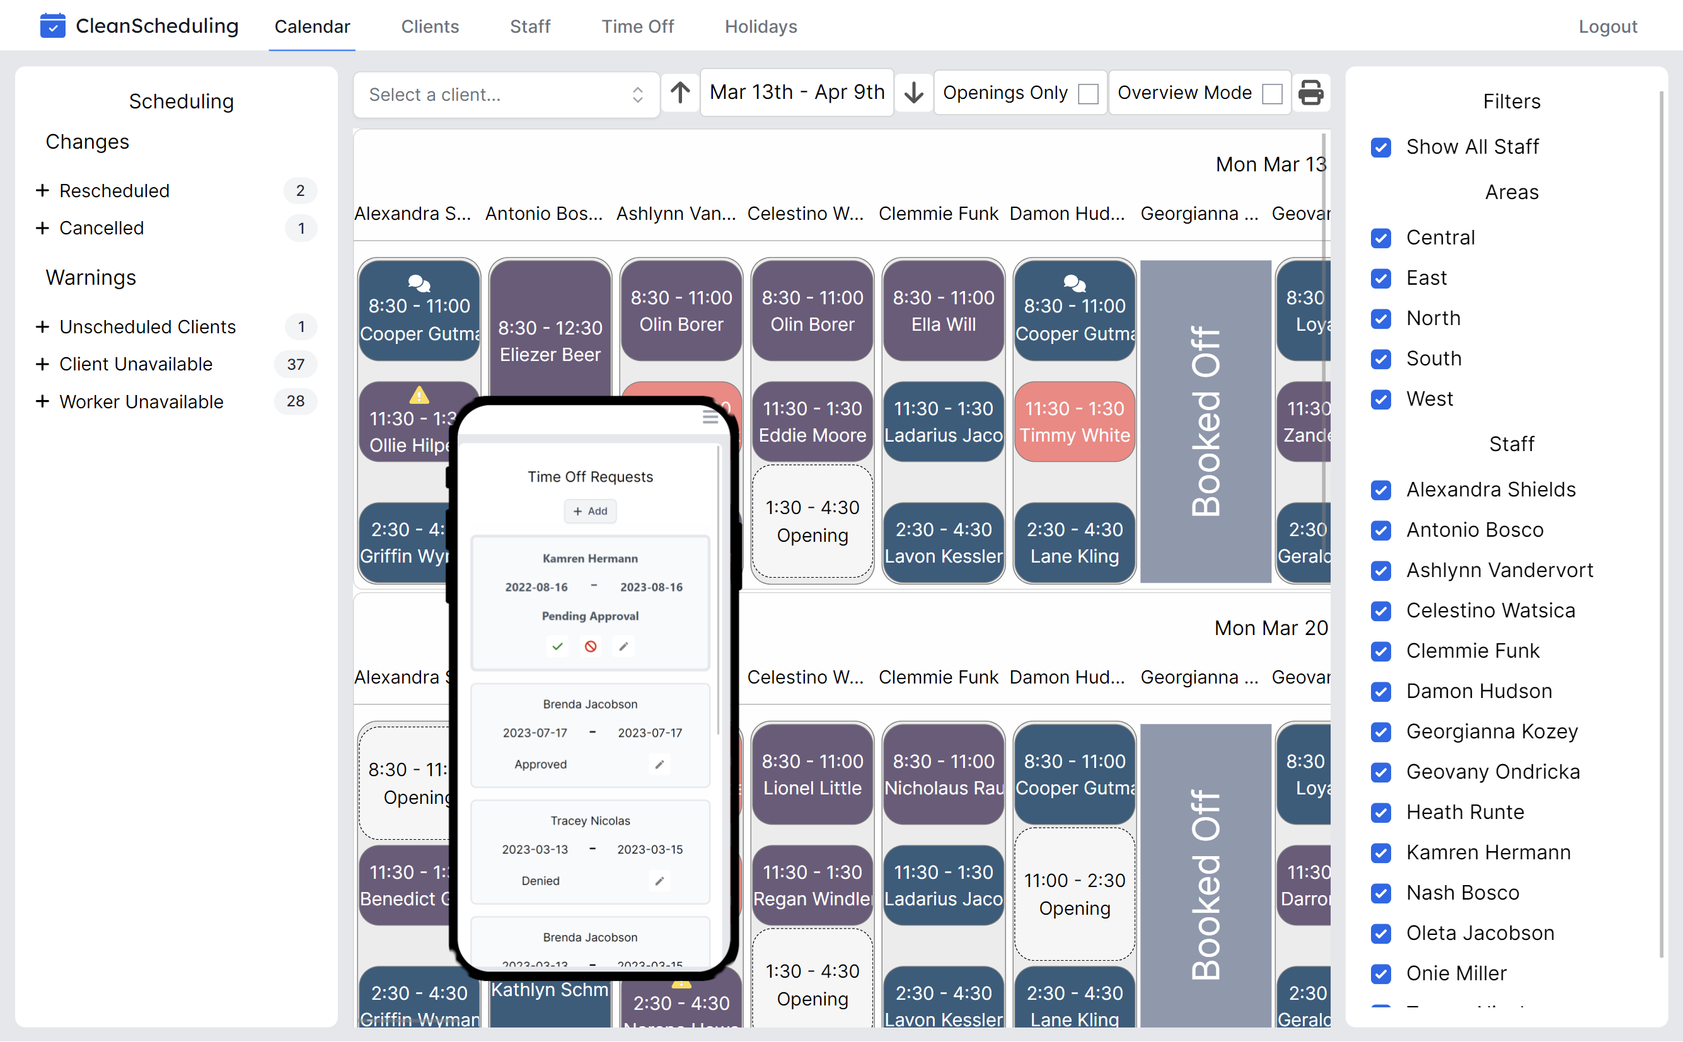Expand Client Unavailable warnings
Image resolution: width=1683 pixels, height=1042 pixels.
[x=42, y=364]
